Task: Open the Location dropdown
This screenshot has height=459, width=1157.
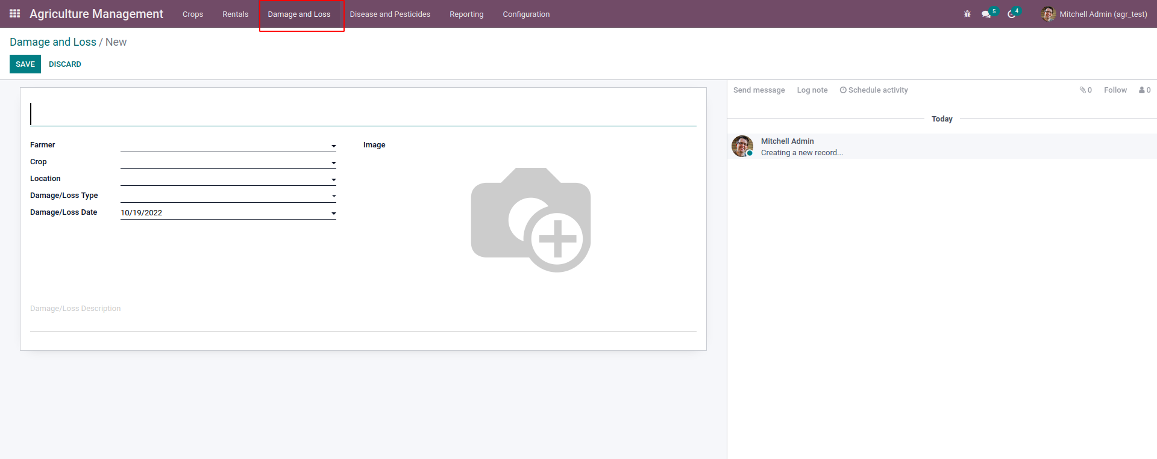Action: coord(228,179)
